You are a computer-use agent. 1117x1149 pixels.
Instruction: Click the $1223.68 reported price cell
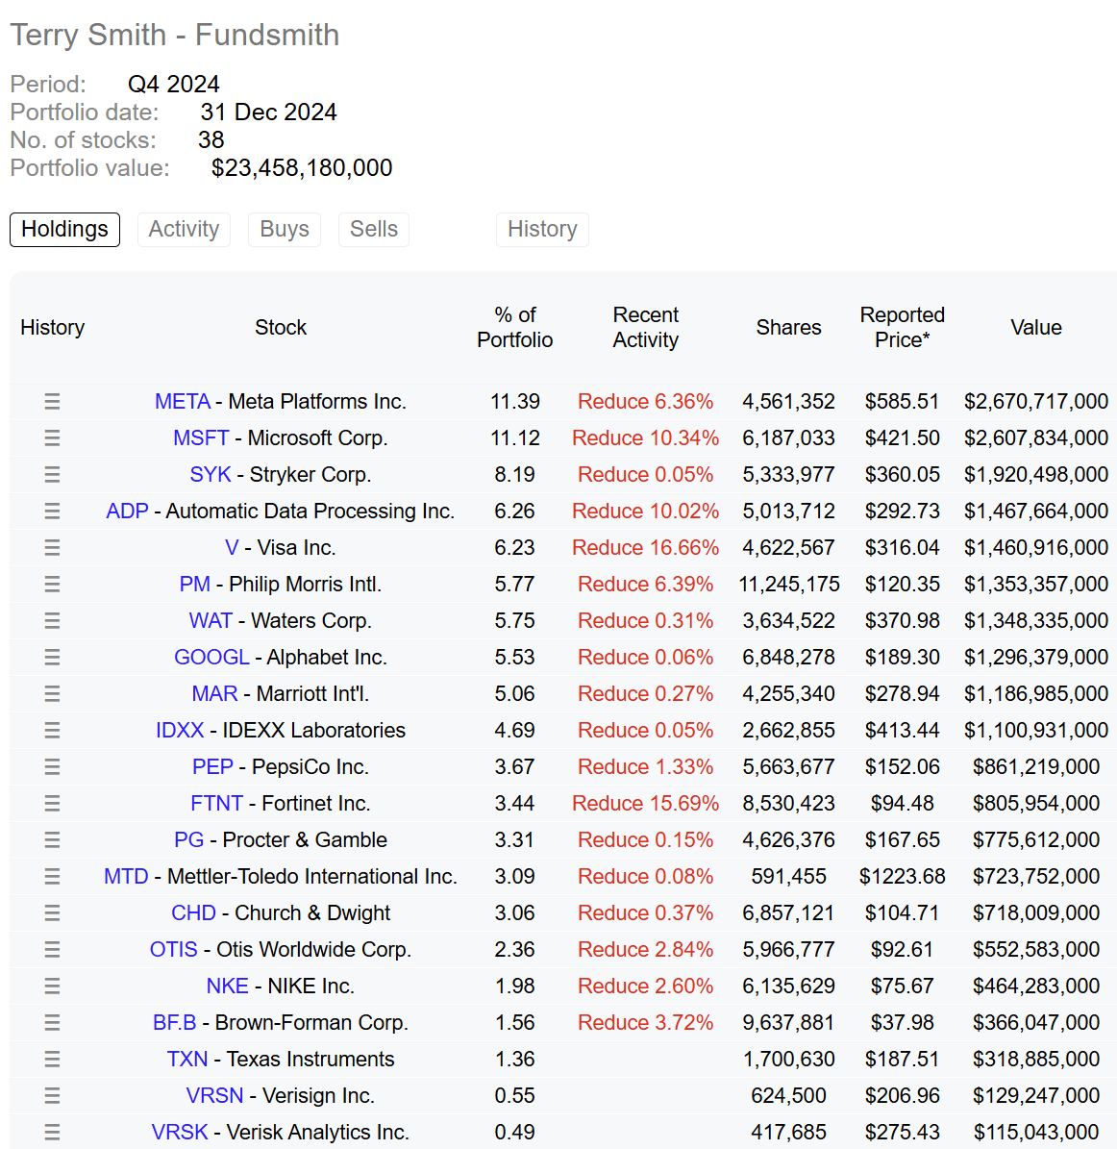(x=903, y=876)
